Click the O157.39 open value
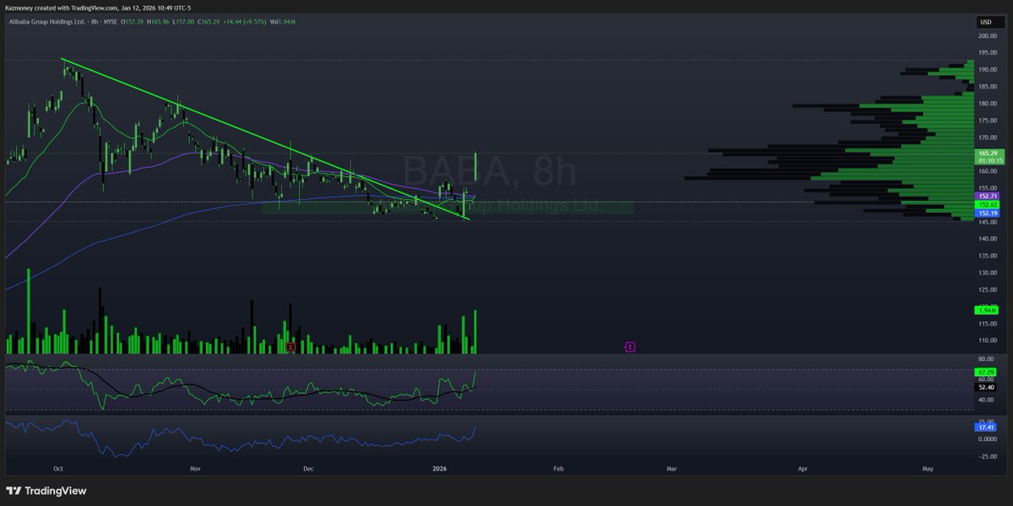 click(133, 22)
